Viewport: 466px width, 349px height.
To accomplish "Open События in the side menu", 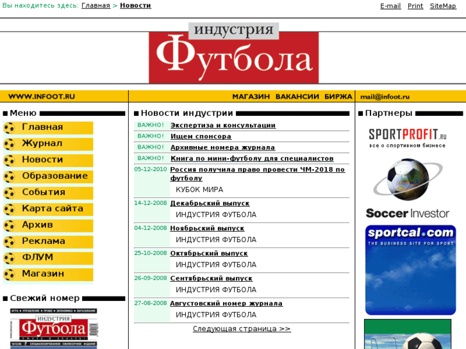I will pyautogui.click(x=44, y=192).
